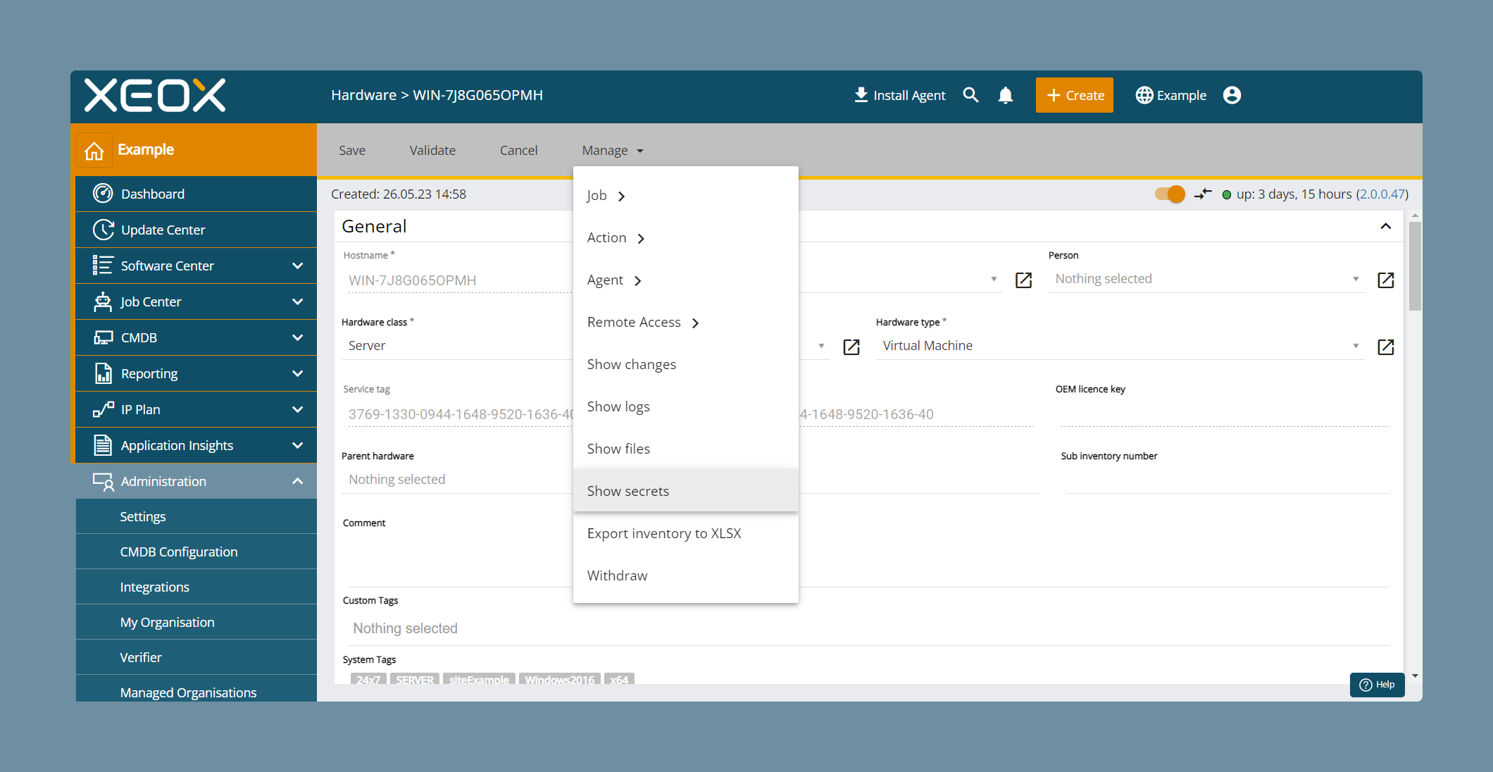Click the home icon beside Example
Image resolution: width=1493 pixels, height=772 pixels.
tap(94, 151)
